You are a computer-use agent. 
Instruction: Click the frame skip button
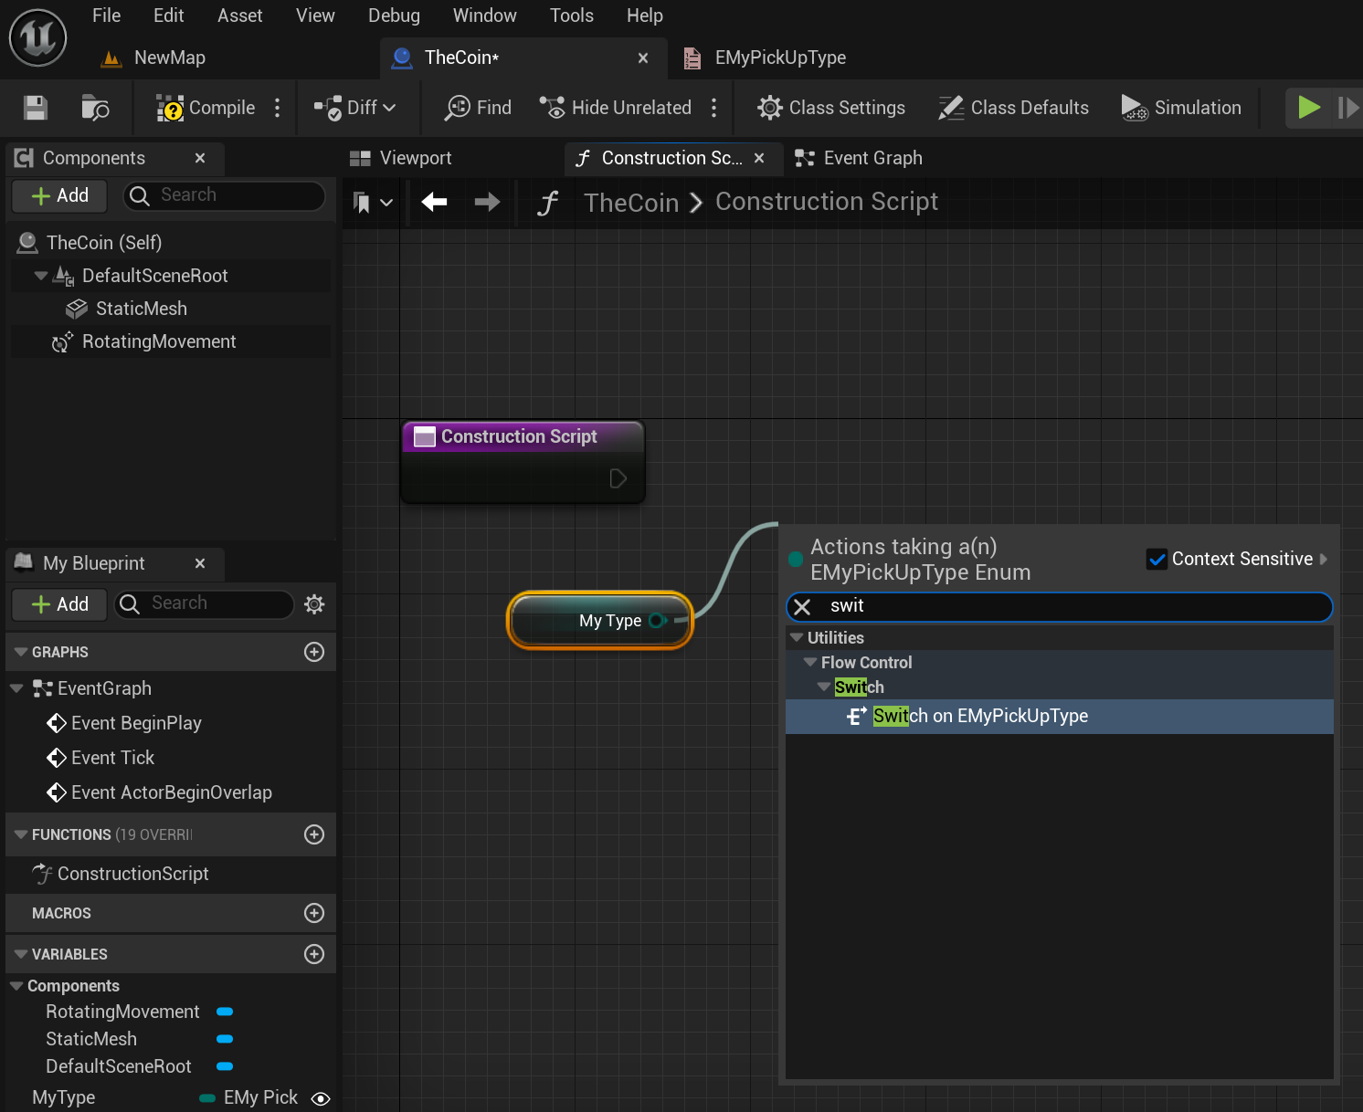point(1347,108)
